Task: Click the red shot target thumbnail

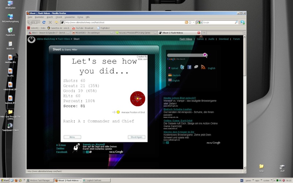Action: pos(138,98)
